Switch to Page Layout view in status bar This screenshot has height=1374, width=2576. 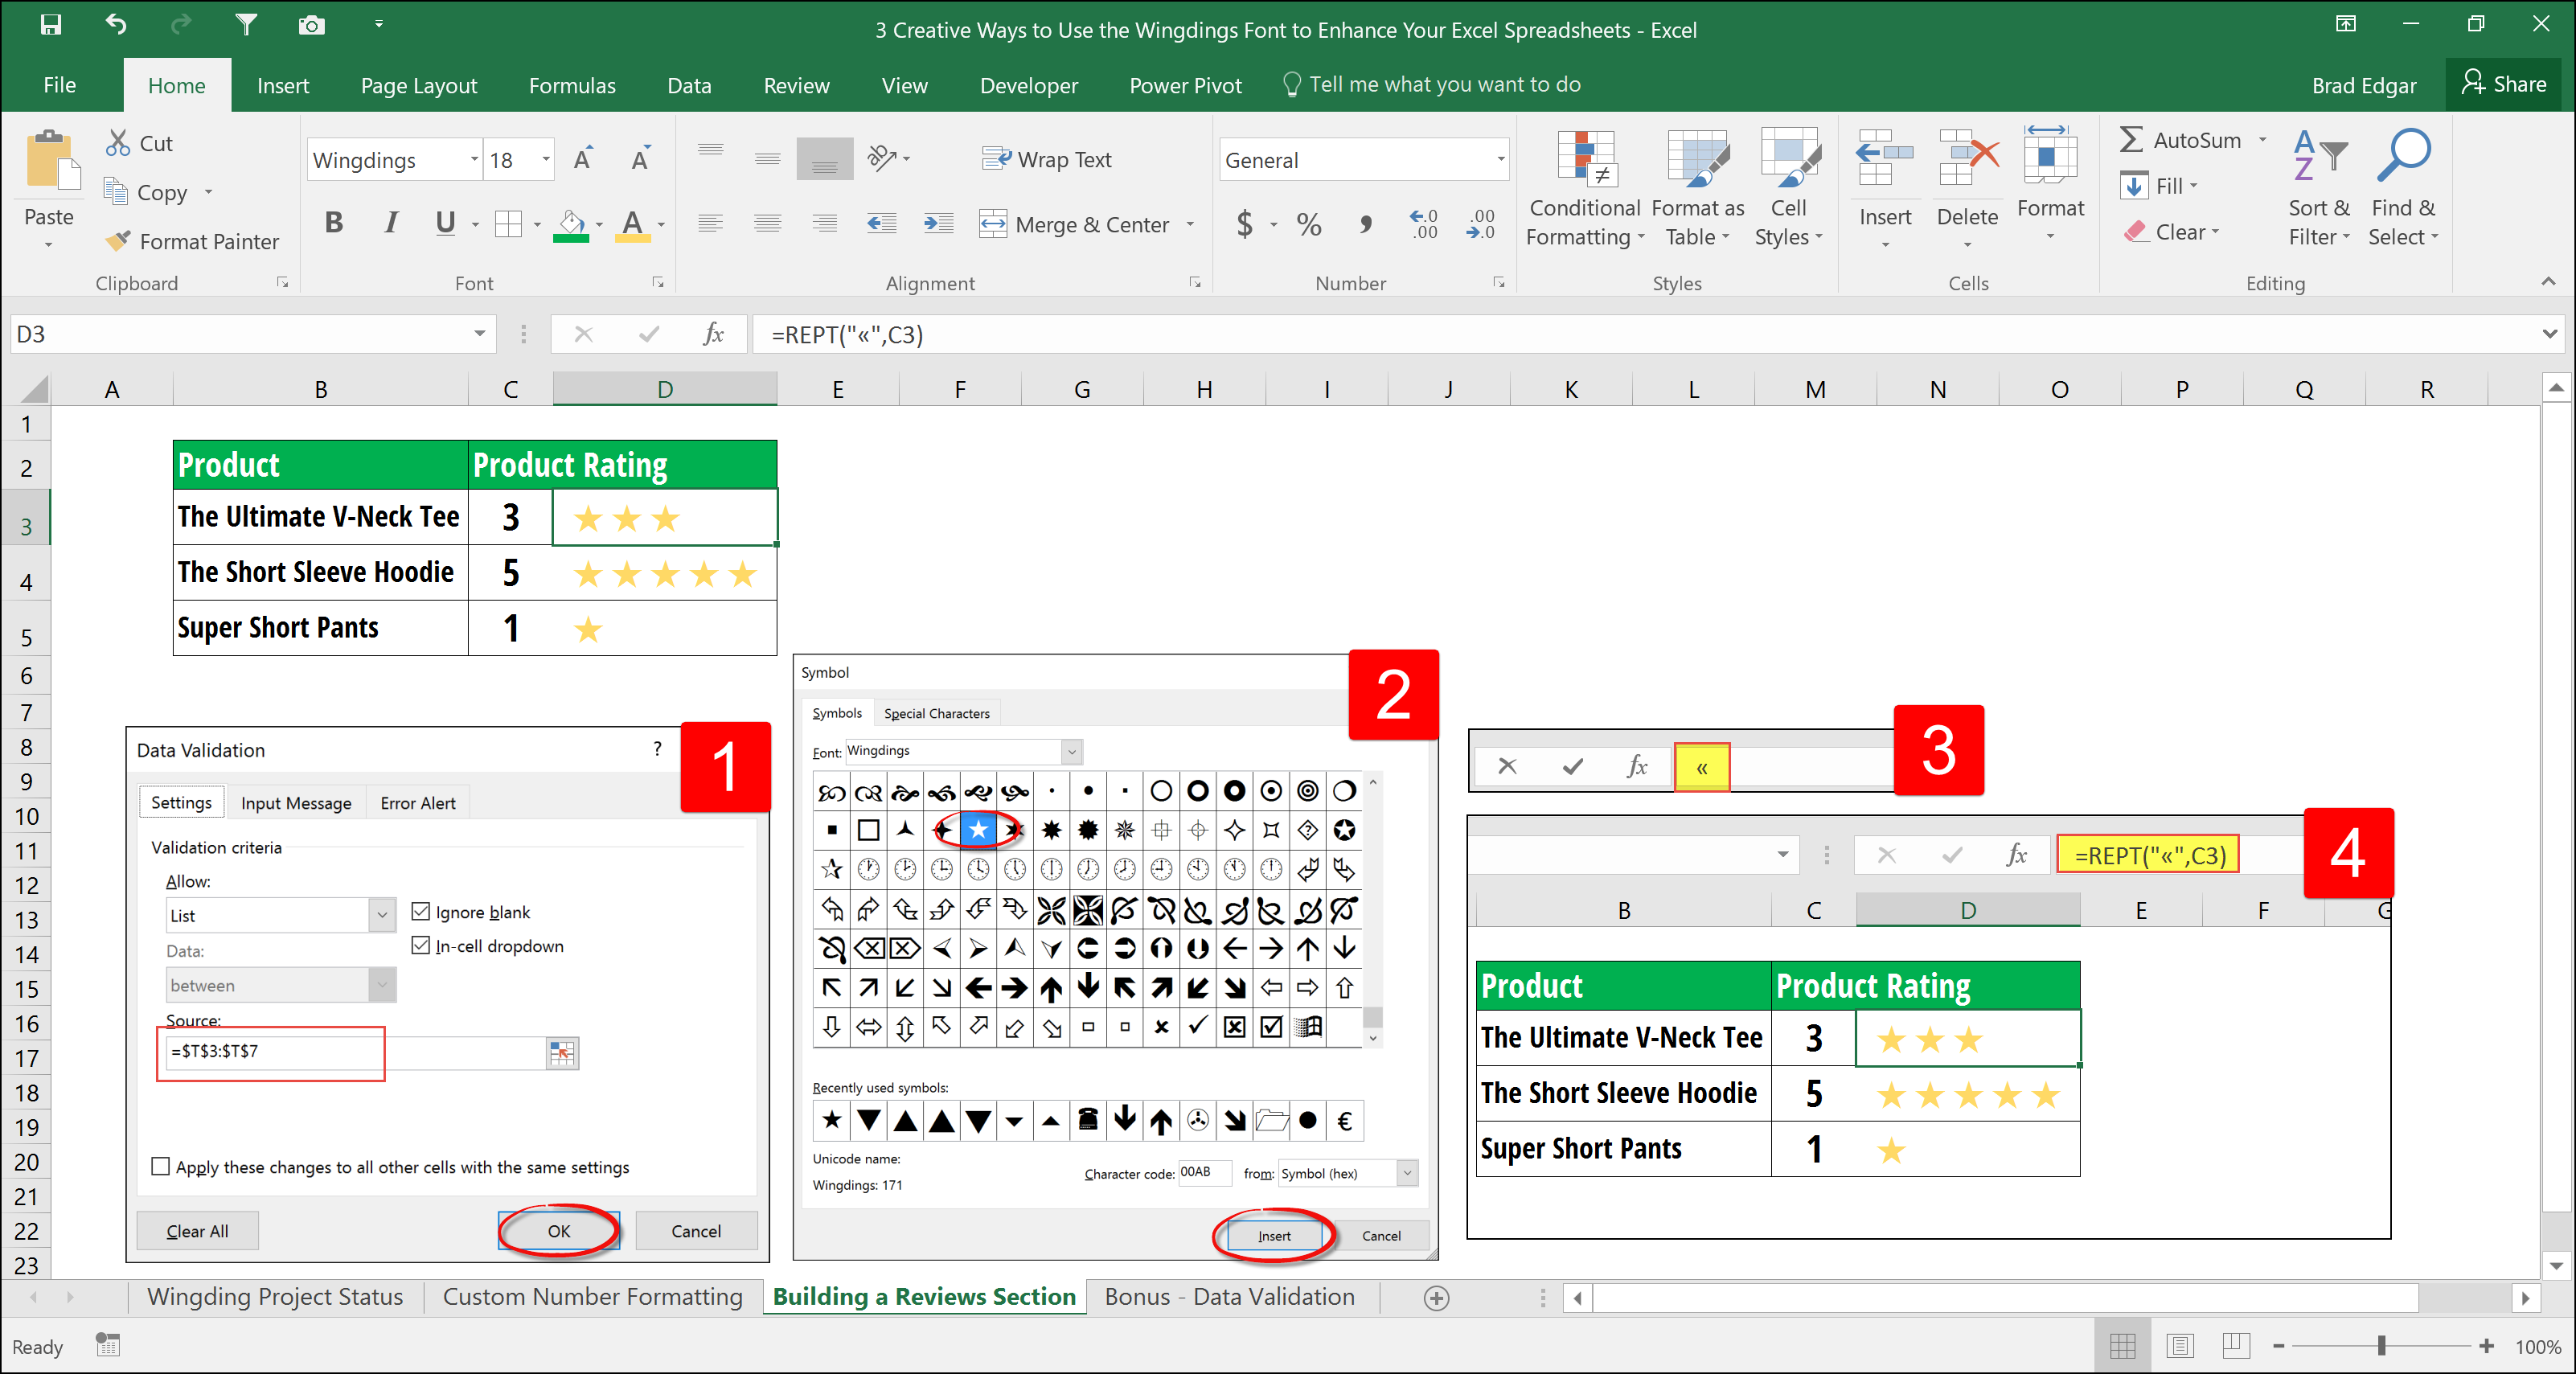pos(2179,1346)
